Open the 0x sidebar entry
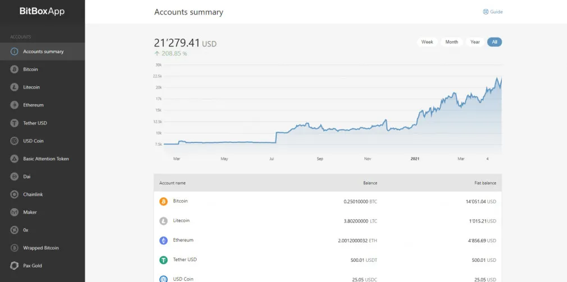567x282 pixels. [x=42, y=230]
